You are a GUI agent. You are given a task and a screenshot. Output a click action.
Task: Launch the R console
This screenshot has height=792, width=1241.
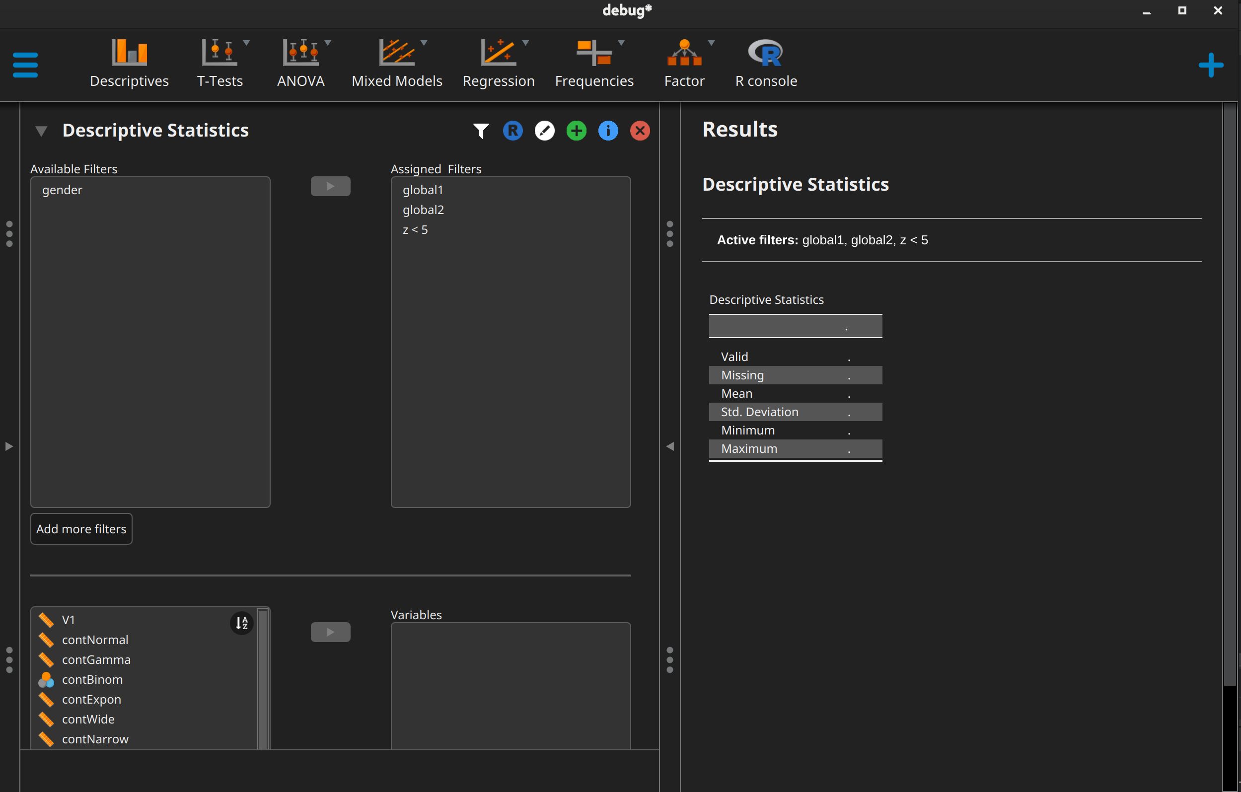tap(766, 62)
